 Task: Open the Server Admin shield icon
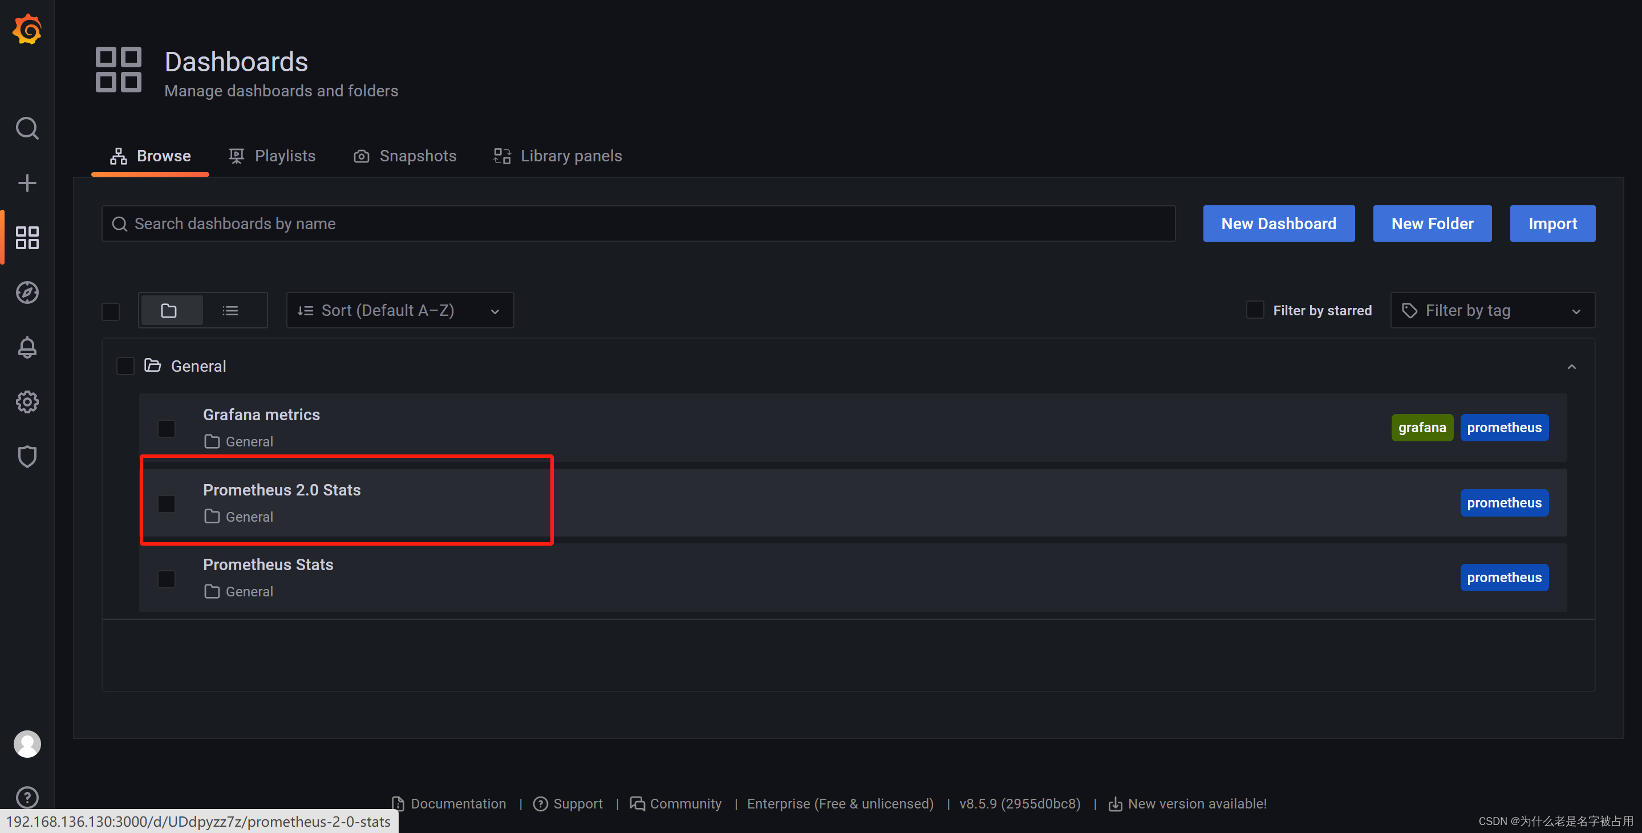27,457
